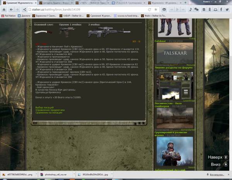This screenshot has height=180, width=232.
Task: Open the VK "B" social icon
Action: click(x=204, y=10)
